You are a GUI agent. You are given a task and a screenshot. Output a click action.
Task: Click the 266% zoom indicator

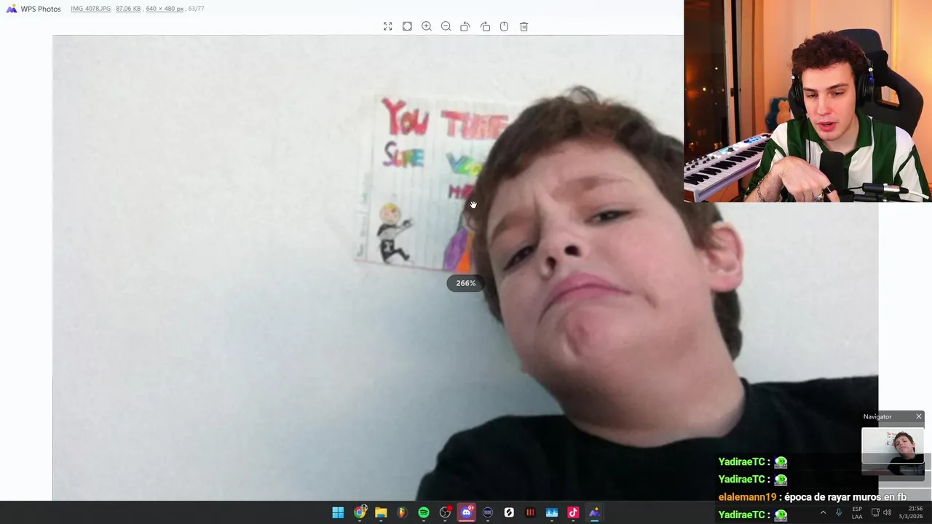click(466, 283)
